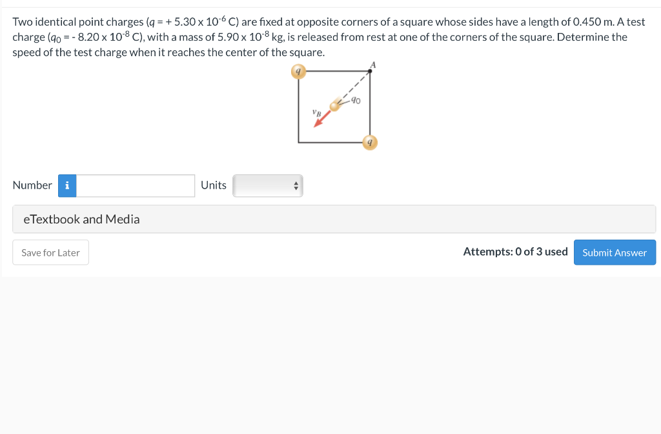661x434 pixels.
Task: Save the problem for later
Action: [50, 253]
